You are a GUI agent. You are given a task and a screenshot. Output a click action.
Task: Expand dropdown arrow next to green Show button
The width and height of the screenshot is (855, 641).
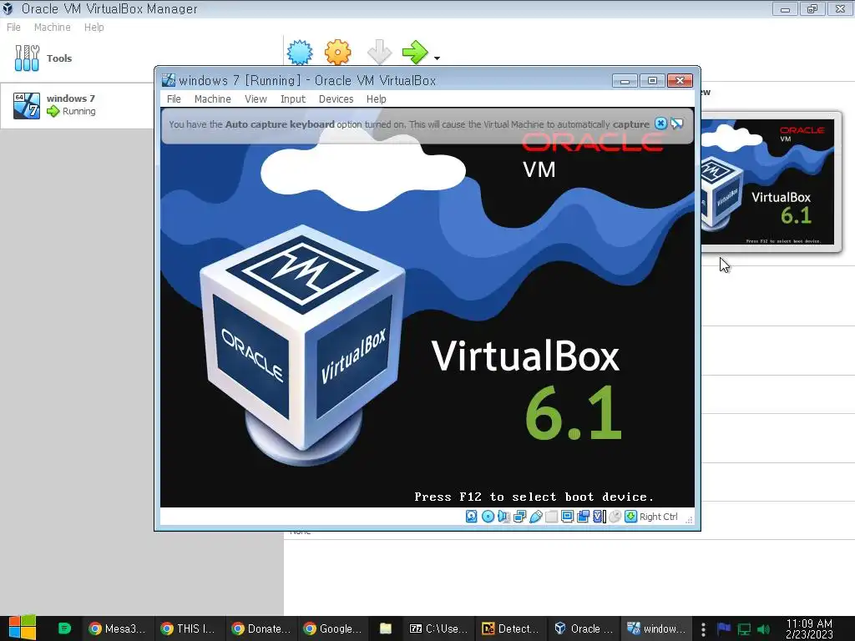437,58
